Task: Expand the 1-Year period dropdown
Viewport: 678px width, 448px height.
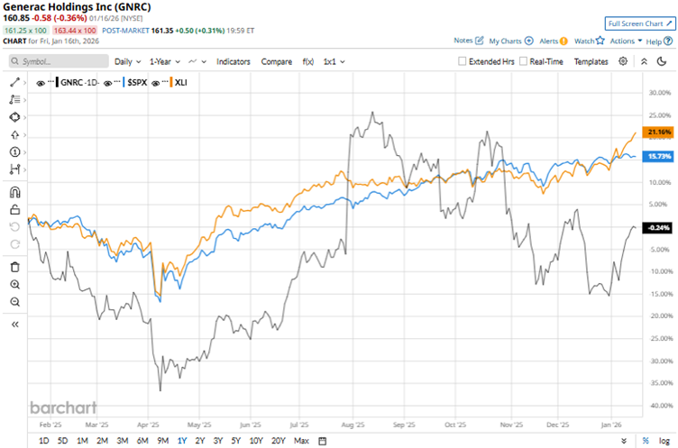Action: (163, 61)
